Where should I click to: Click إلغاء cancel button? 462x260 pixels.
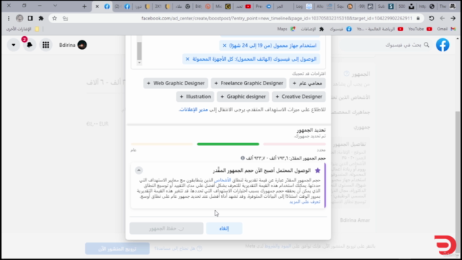tap(224, 228)
